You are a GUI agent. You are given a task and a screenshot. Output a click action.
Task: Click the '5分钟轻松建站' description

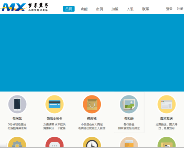pos(17,124)
